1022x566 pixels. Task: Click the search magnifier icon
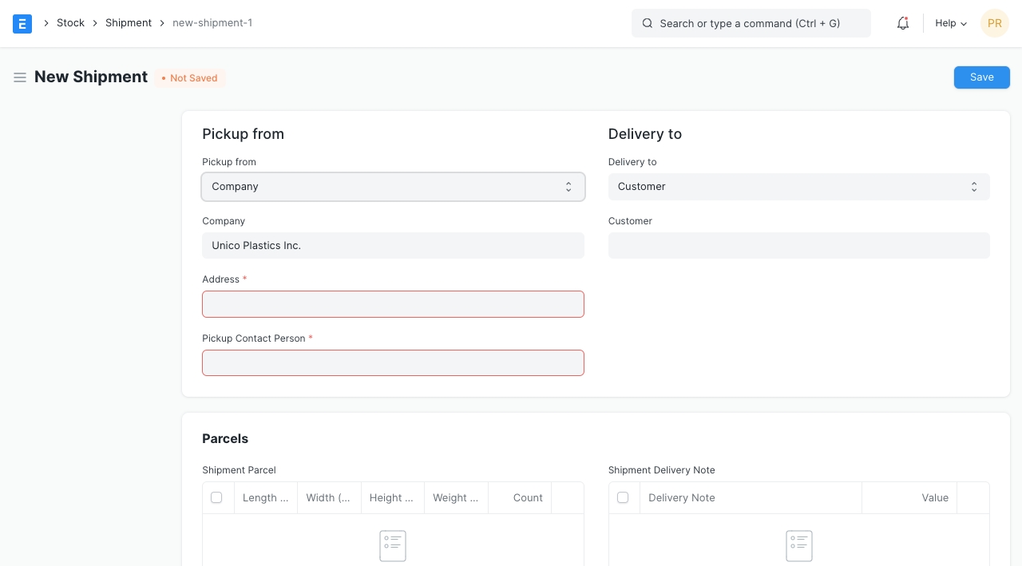click(x=648, y=23)
